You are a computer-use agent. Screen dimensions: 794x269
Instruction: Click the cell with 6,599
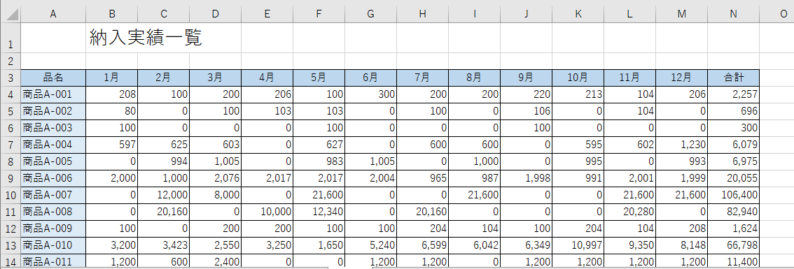[x=422, y=245]
